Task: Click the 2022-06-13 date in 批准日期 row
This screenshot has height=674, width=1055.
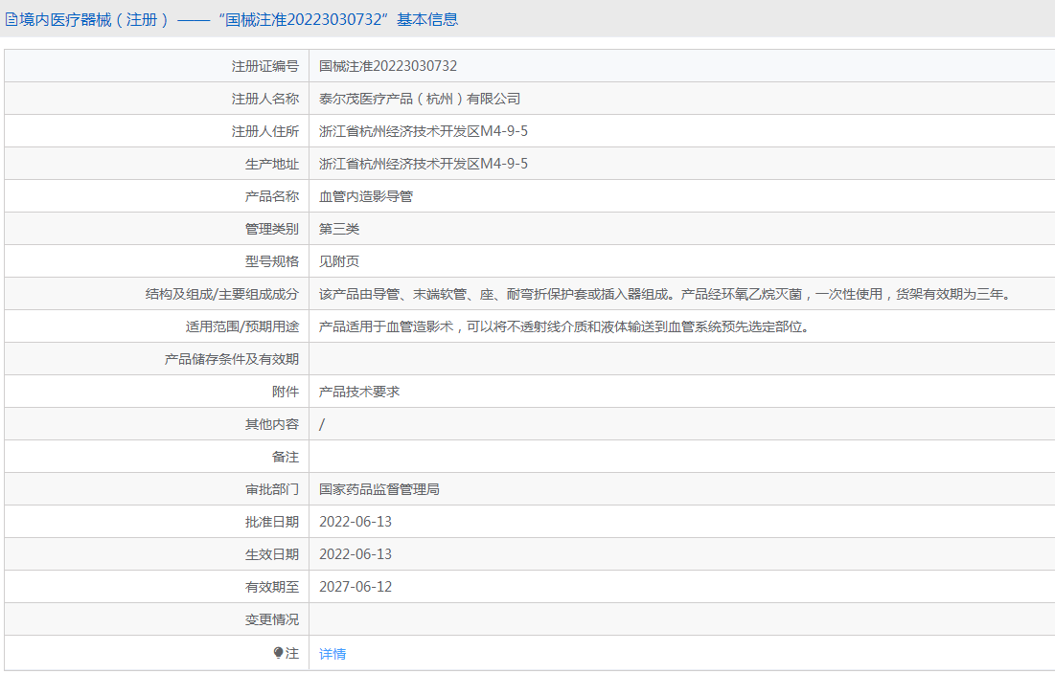Action: [355, 522]
